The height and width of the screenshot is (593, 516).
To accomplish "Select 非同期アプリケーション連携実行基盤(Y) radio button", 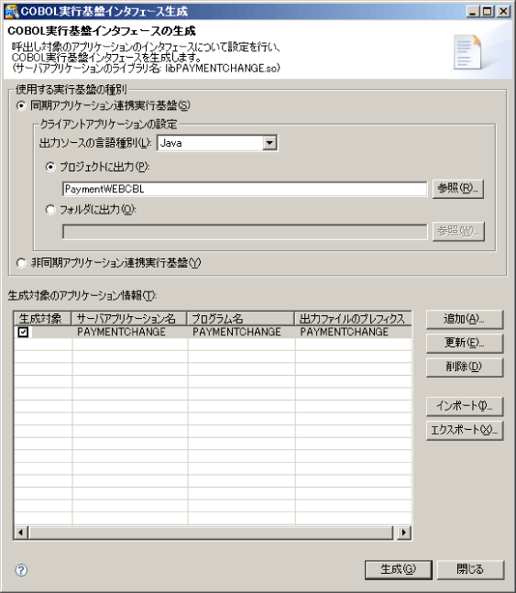I will pos(21,263).
